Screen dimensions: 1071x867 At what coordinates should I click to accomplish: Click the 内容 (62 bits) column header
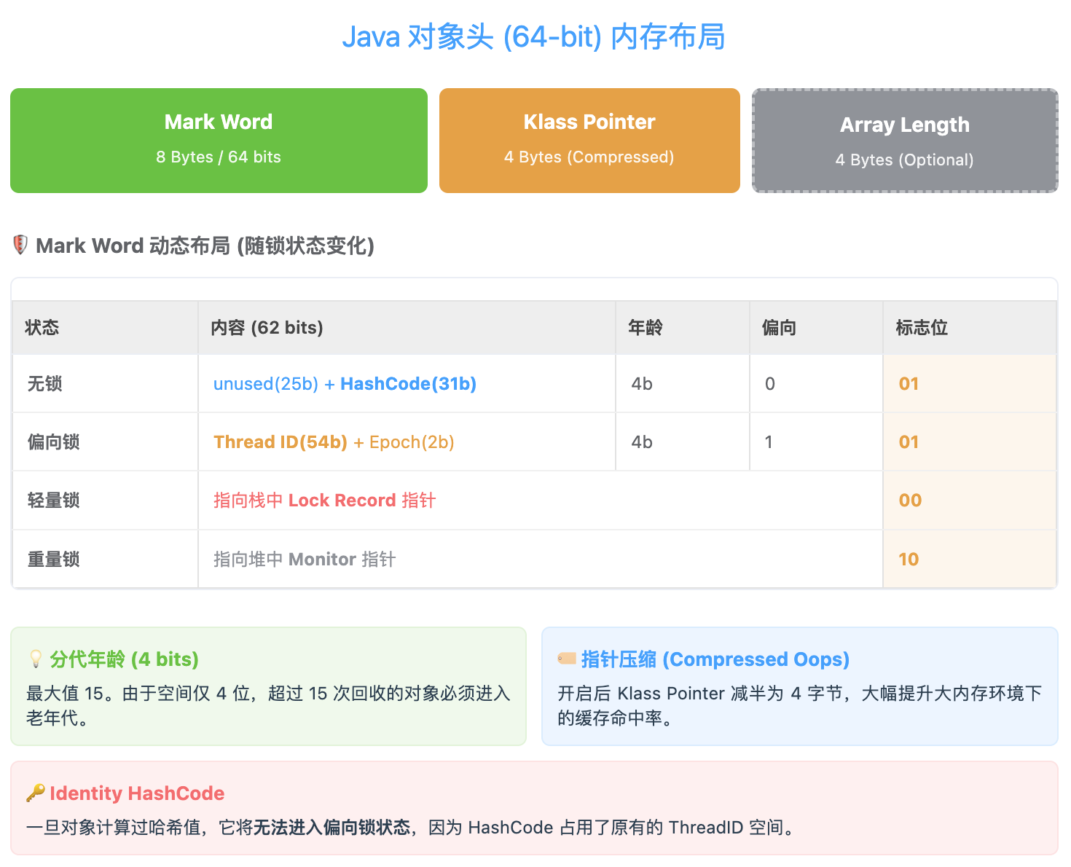coord(267,328)
